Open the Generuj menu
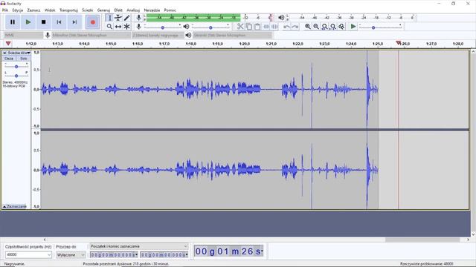Screen dimensions: 476x267 click(x=103, y=10)
